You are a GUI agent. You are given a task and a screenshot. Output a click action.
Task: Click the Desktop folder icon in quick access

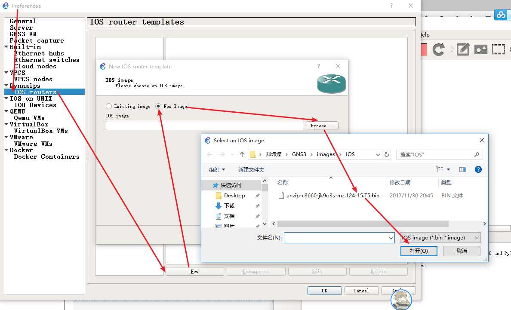tap(219, 195)
